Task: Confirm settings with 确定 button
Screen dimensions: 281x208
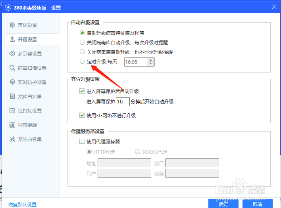Action: tap(223, 204)
